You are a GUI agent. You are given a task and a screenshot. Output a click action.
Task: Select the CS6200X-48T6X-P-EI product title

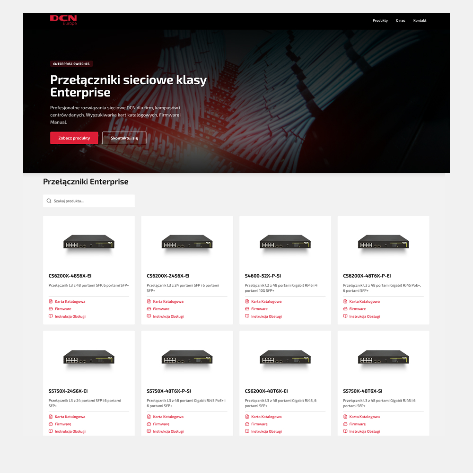(x=367, y=276)
